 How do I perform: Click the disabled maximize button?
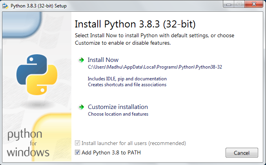[x=239, y=4]
